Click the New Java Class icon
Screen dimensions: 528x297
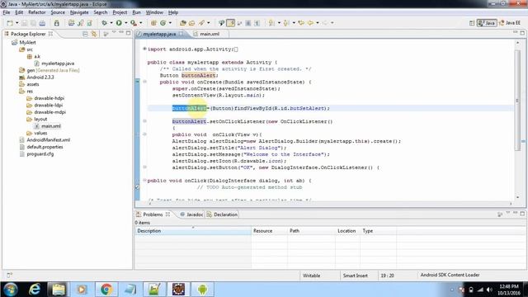pyautogui.click(x=163, y=23)
